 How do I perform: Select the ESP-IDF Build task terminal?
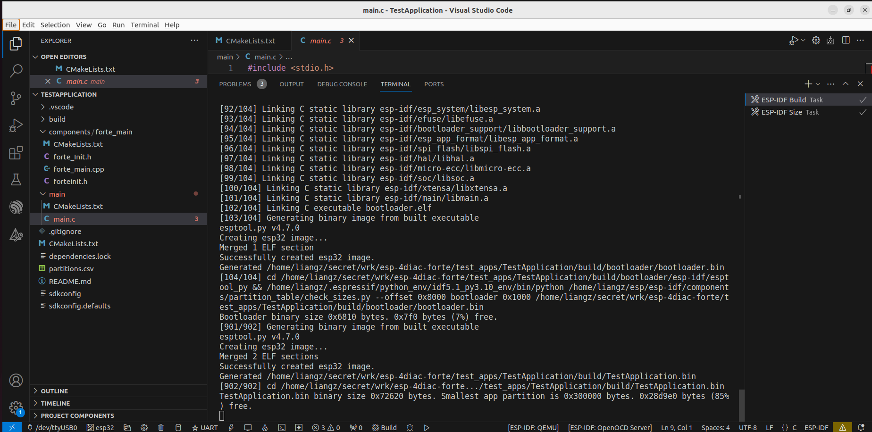pyautogui.click(x=809, y=100)
